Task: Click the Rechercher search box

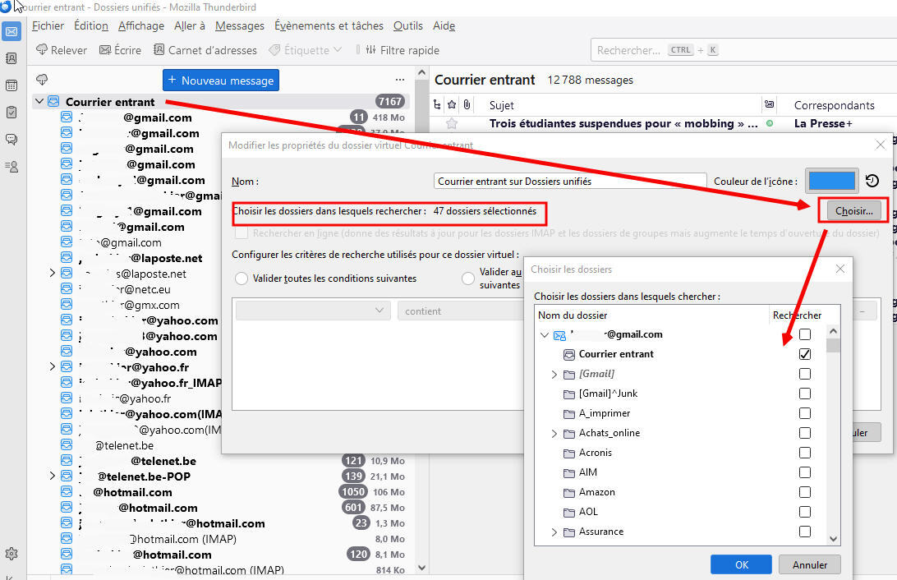Action: pos(743,50)
